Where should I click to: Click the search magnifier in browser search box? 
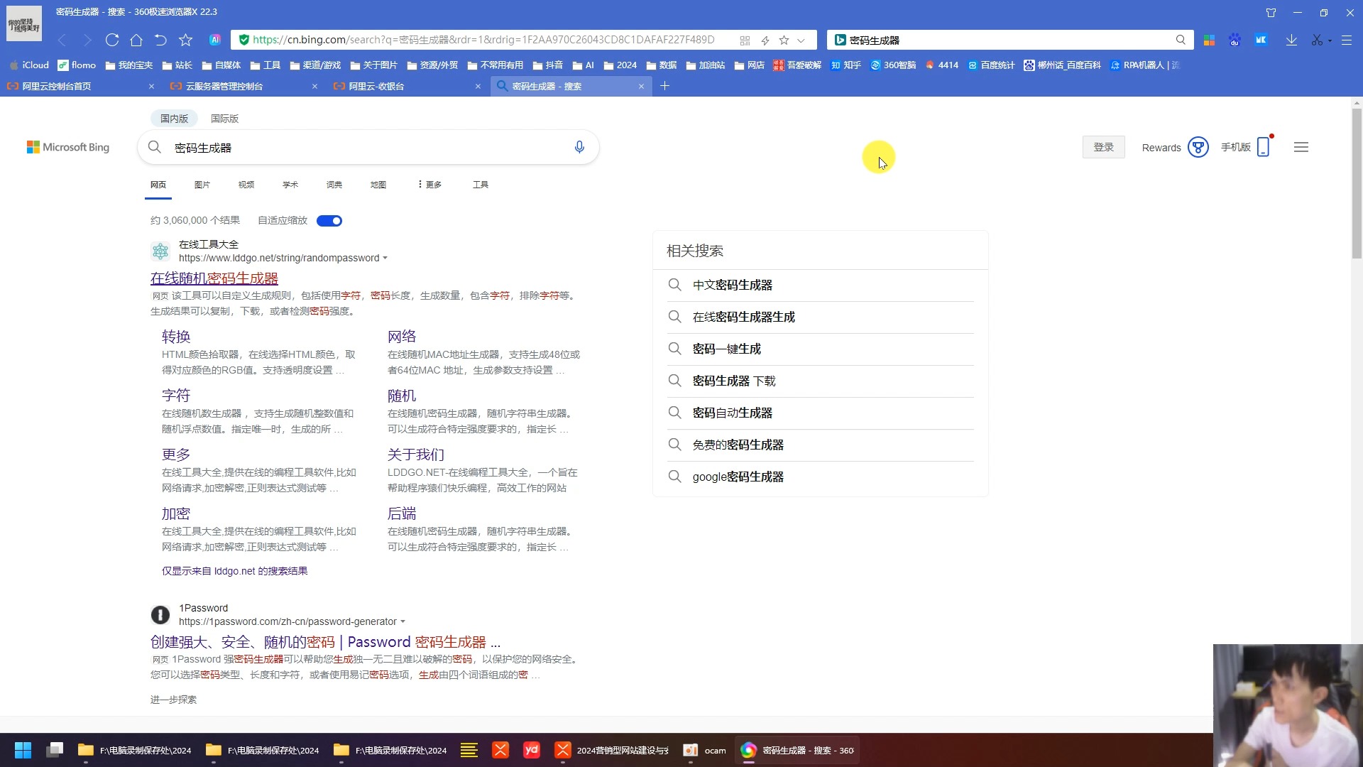click(x=1181, y=40)
